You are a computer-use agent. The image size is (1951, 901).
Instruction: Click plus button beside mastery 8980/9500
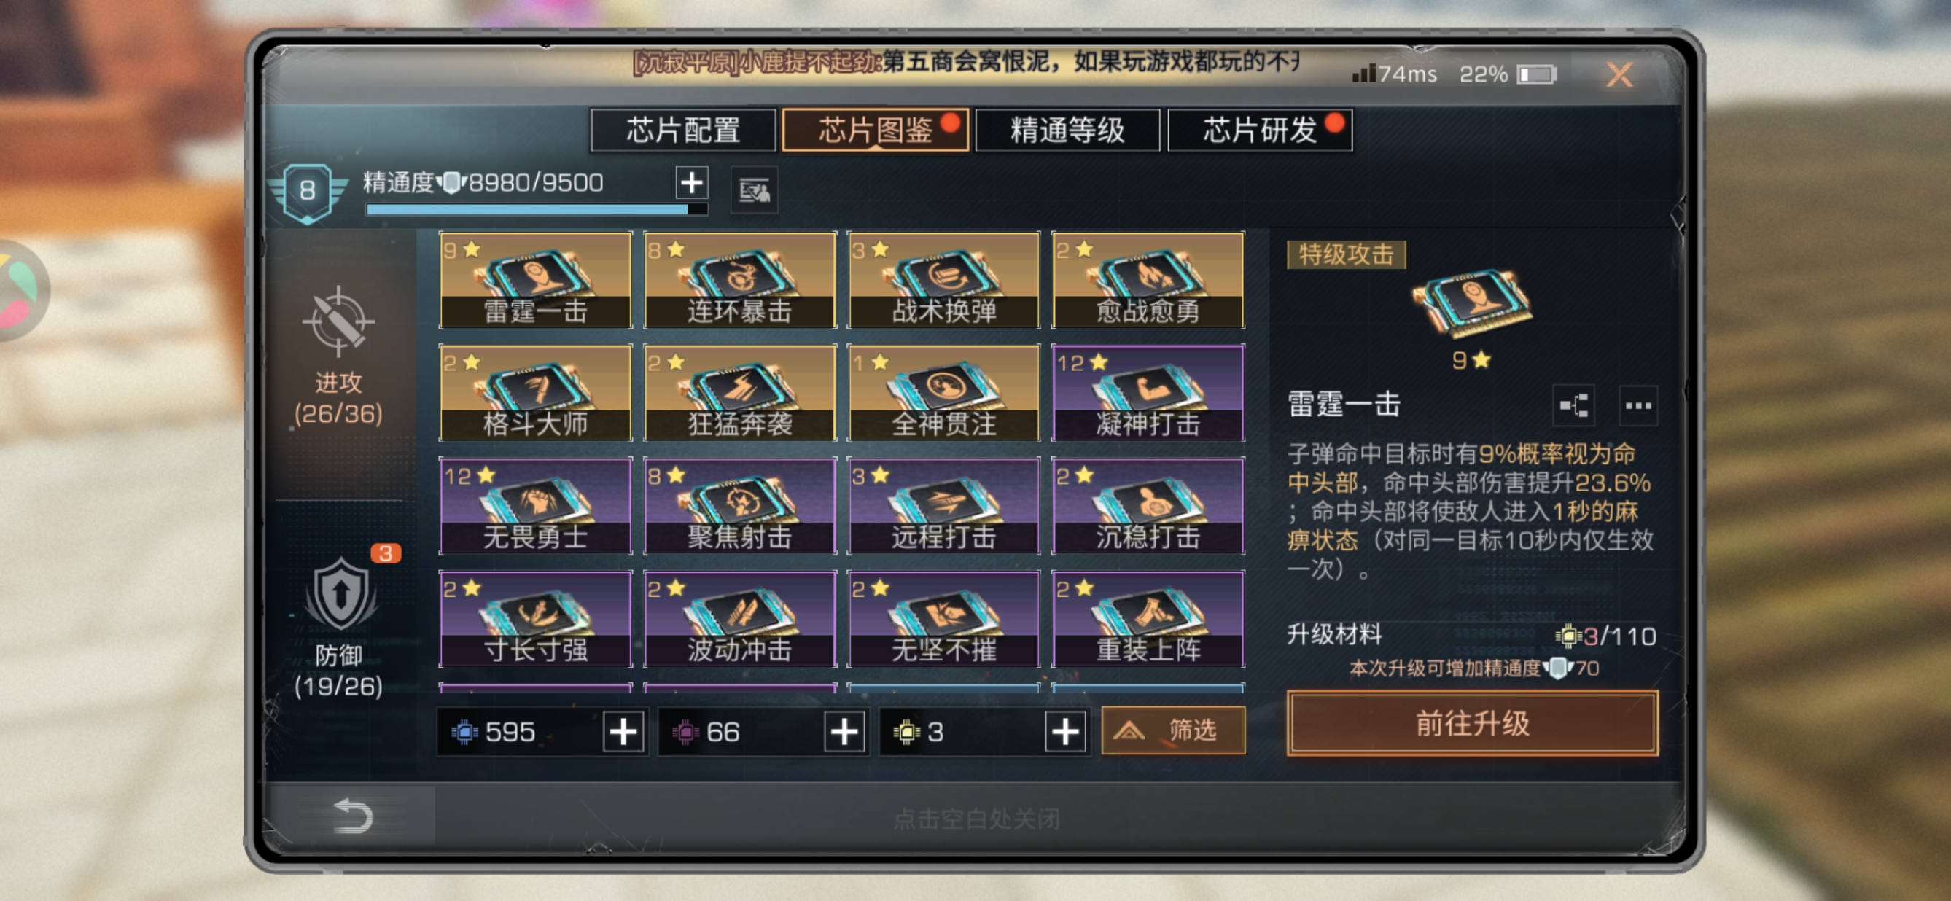coord(691,182)
